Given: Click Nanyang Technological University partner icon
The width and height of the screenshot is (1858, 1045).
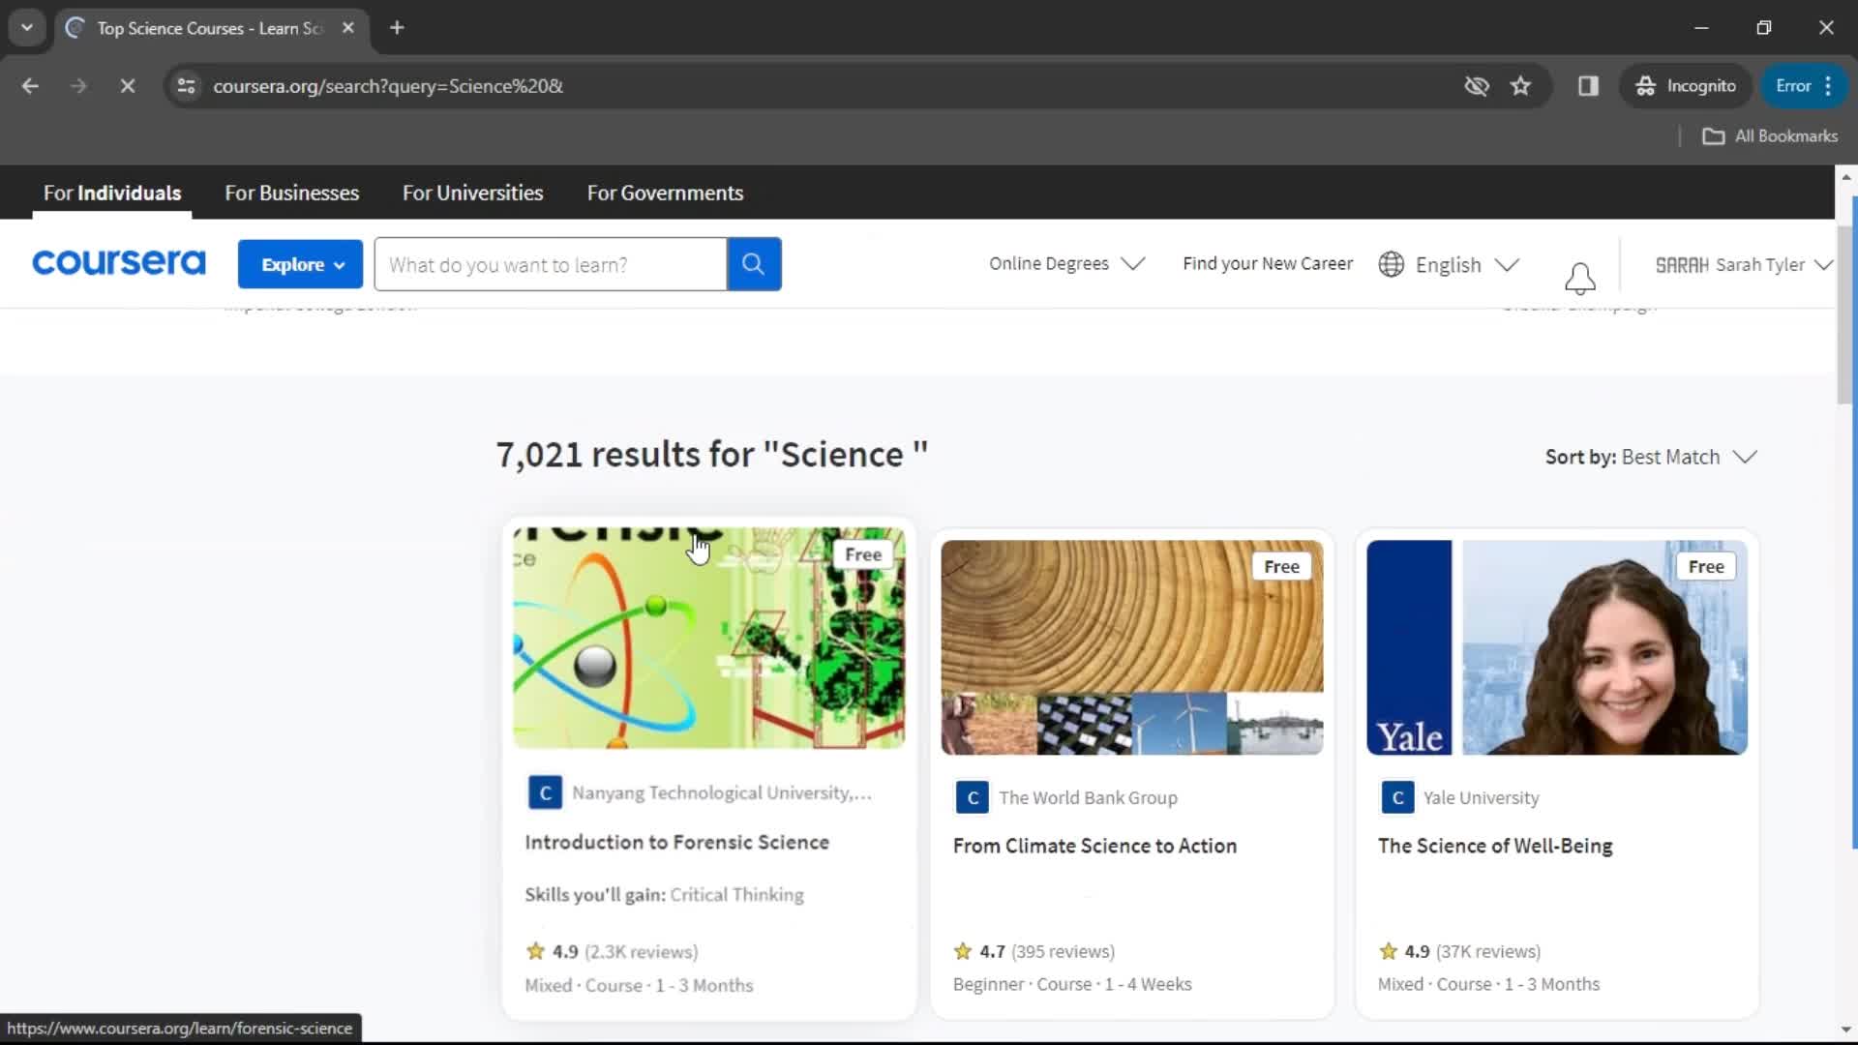Looking at the screenshot, I should coord(545,792).
